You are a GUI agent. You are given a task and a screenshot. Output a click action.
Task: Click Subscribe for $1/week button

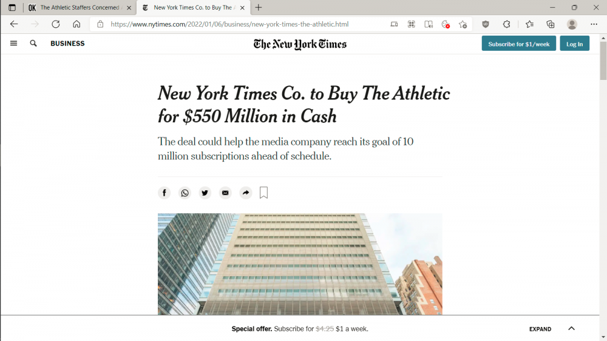(x=518, y=44)
